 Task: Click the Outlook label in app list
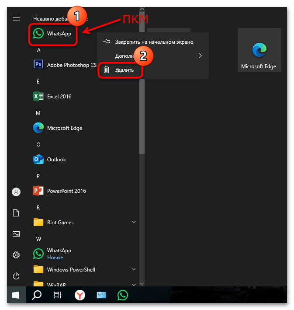click(x=56, y=160)
